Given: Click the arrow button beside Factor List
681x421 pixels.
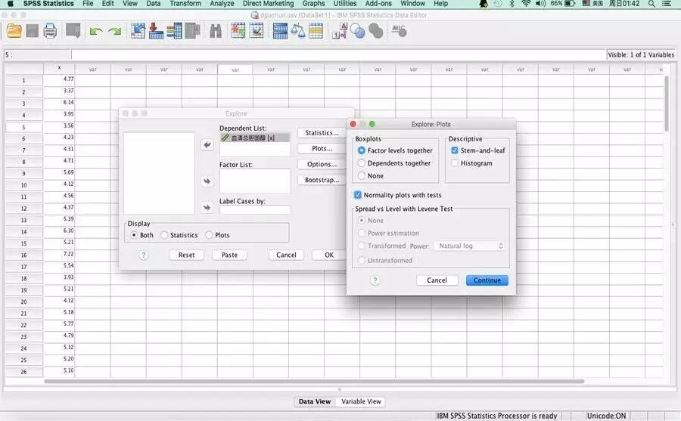Looking at the screenshot, I should click(207, 181).
